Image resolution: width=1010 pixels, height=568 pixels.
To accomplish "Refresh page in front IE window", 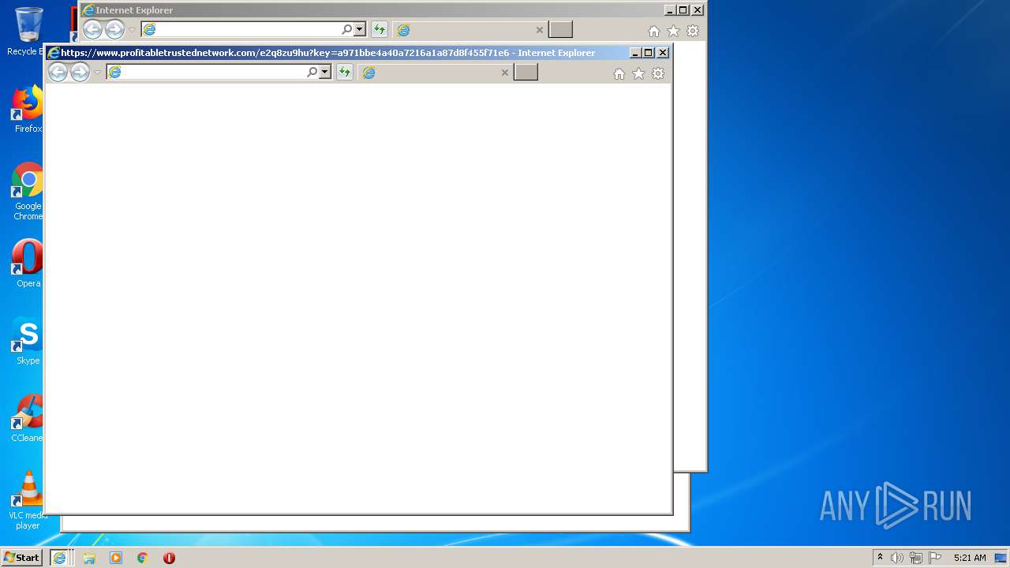I will 345,72.
